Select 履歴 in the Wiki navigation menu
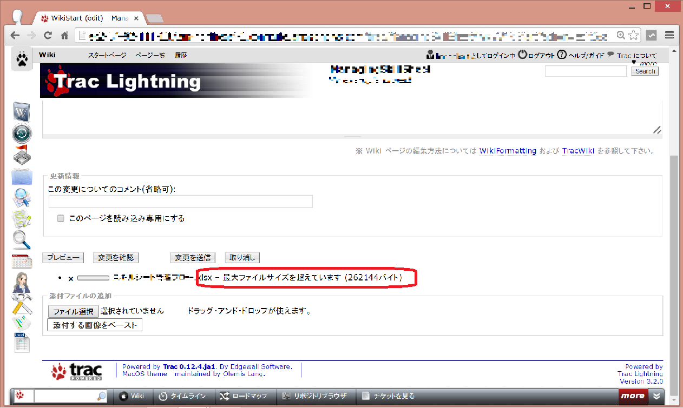The height and width of the screenshot is (408, 683). pyautogui.click(x=180, y=55)
